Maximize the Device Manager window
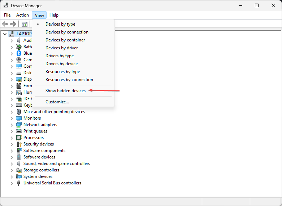282x206 pixels. pos(257,5)
